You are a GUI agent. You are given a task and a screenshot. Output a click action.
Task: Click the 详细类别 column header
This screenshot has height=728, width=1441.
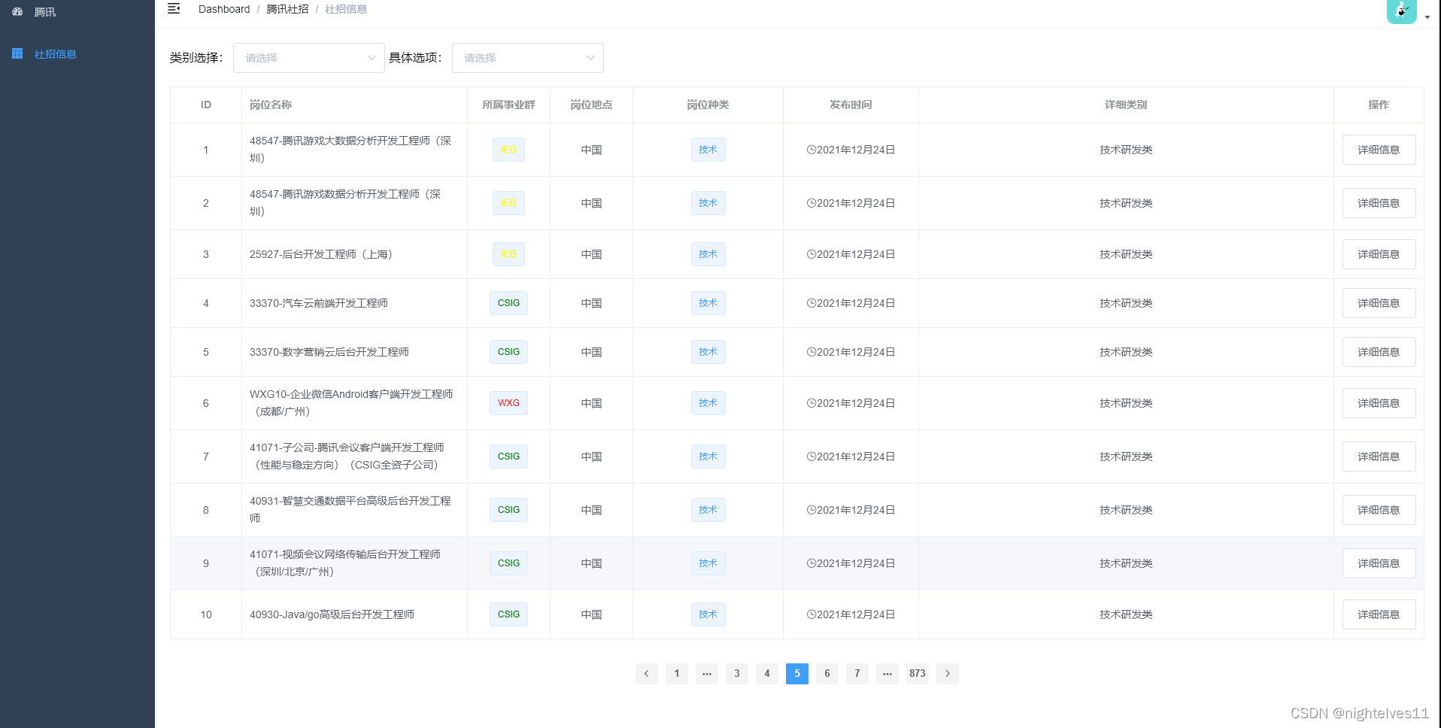click(1126, 105)
